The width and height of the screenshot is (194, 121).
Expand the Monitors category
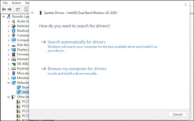(x=8, y=78)
